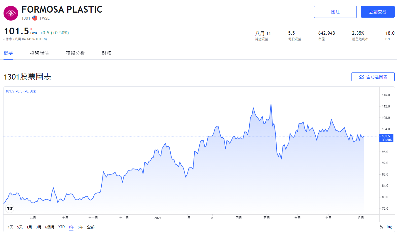Click the 5.5 earnings per share value

tap(291, 33)
